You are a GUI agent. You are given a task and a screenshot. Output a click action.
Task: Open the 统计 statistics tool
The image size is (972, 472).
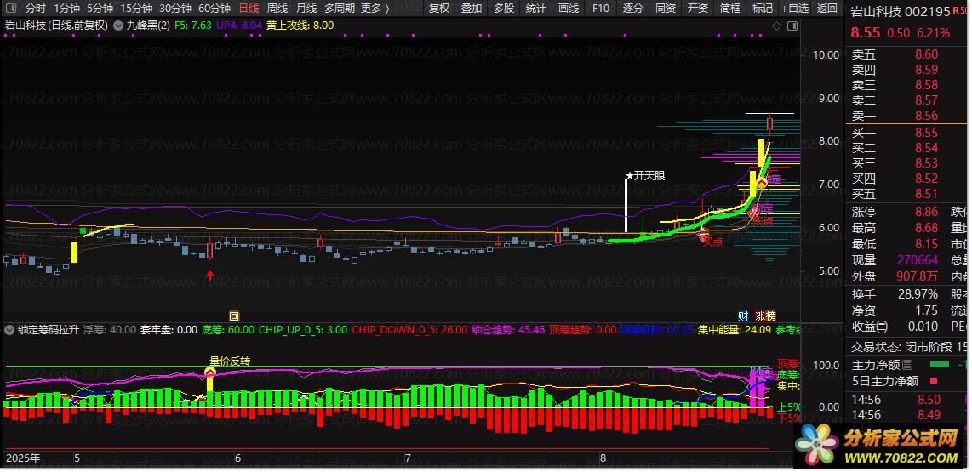[x=535, y=8]
